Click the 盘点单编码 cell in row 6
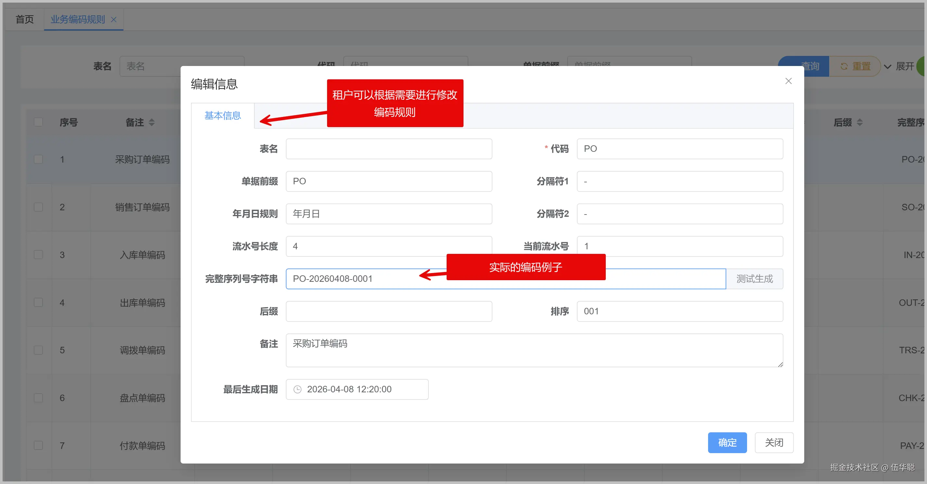The width and height of the screenshot is (927, 484). coord(142,398)
